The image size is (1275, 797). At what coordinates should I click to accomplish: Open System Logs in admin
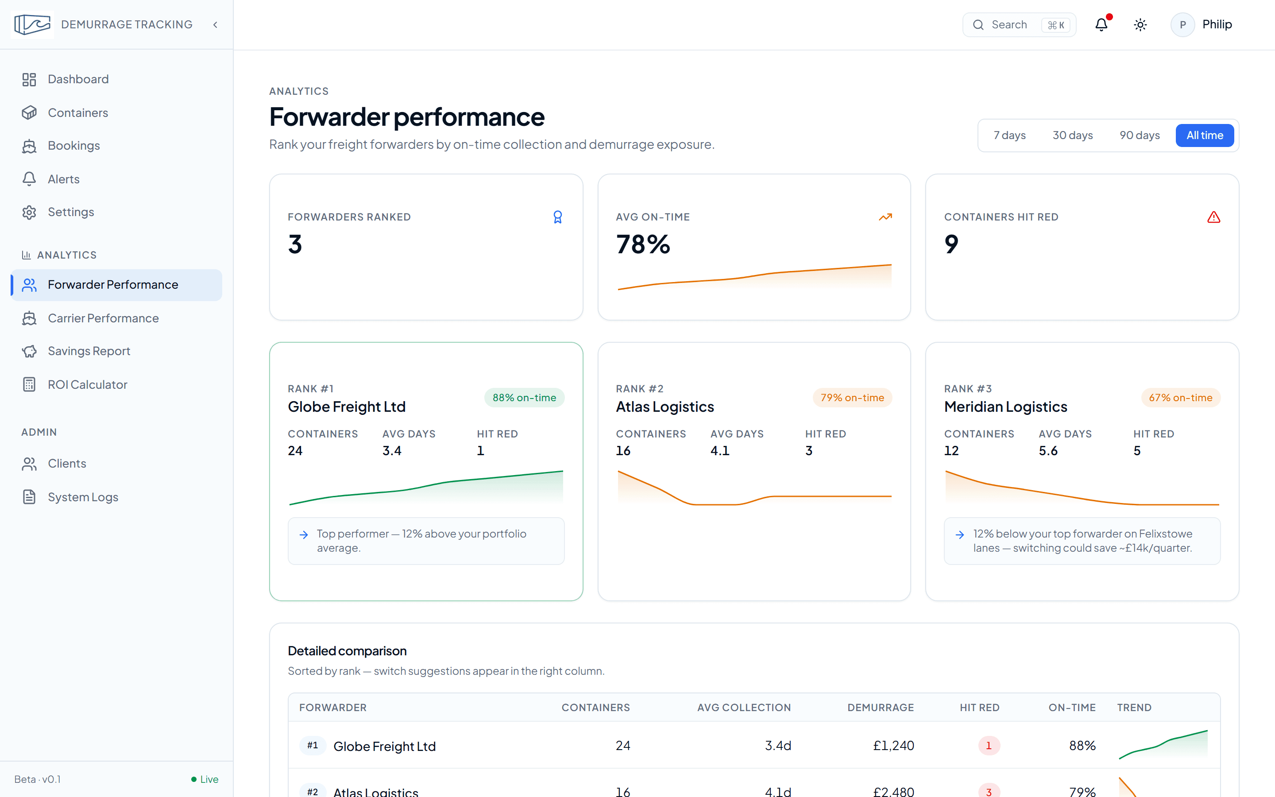click(x=83, y=497)
